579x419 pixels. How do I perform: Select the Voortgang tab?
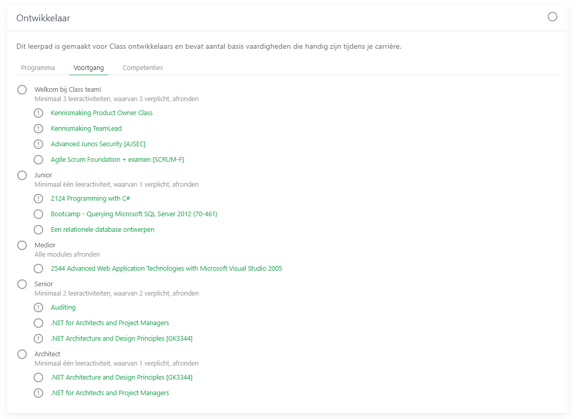click(89, 68)
